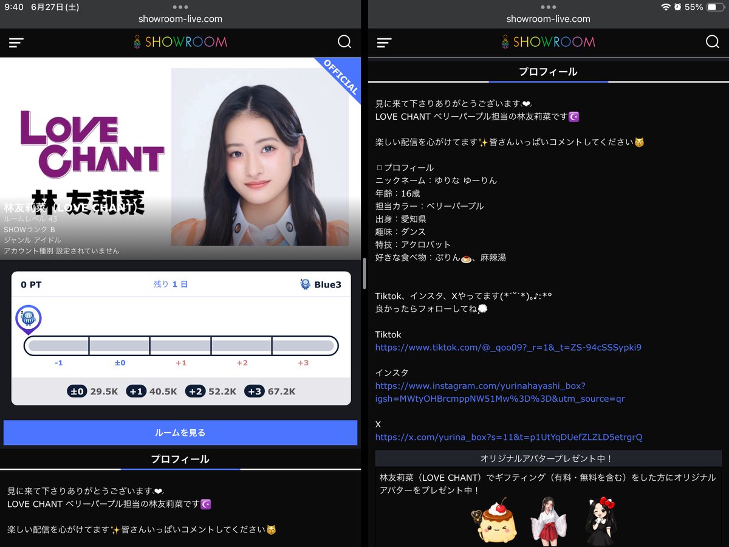Tap the battery indicator icon

pos(715,7)
